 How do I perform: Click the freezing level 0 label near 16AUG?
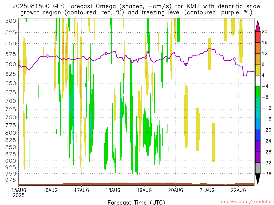point(47,56)
